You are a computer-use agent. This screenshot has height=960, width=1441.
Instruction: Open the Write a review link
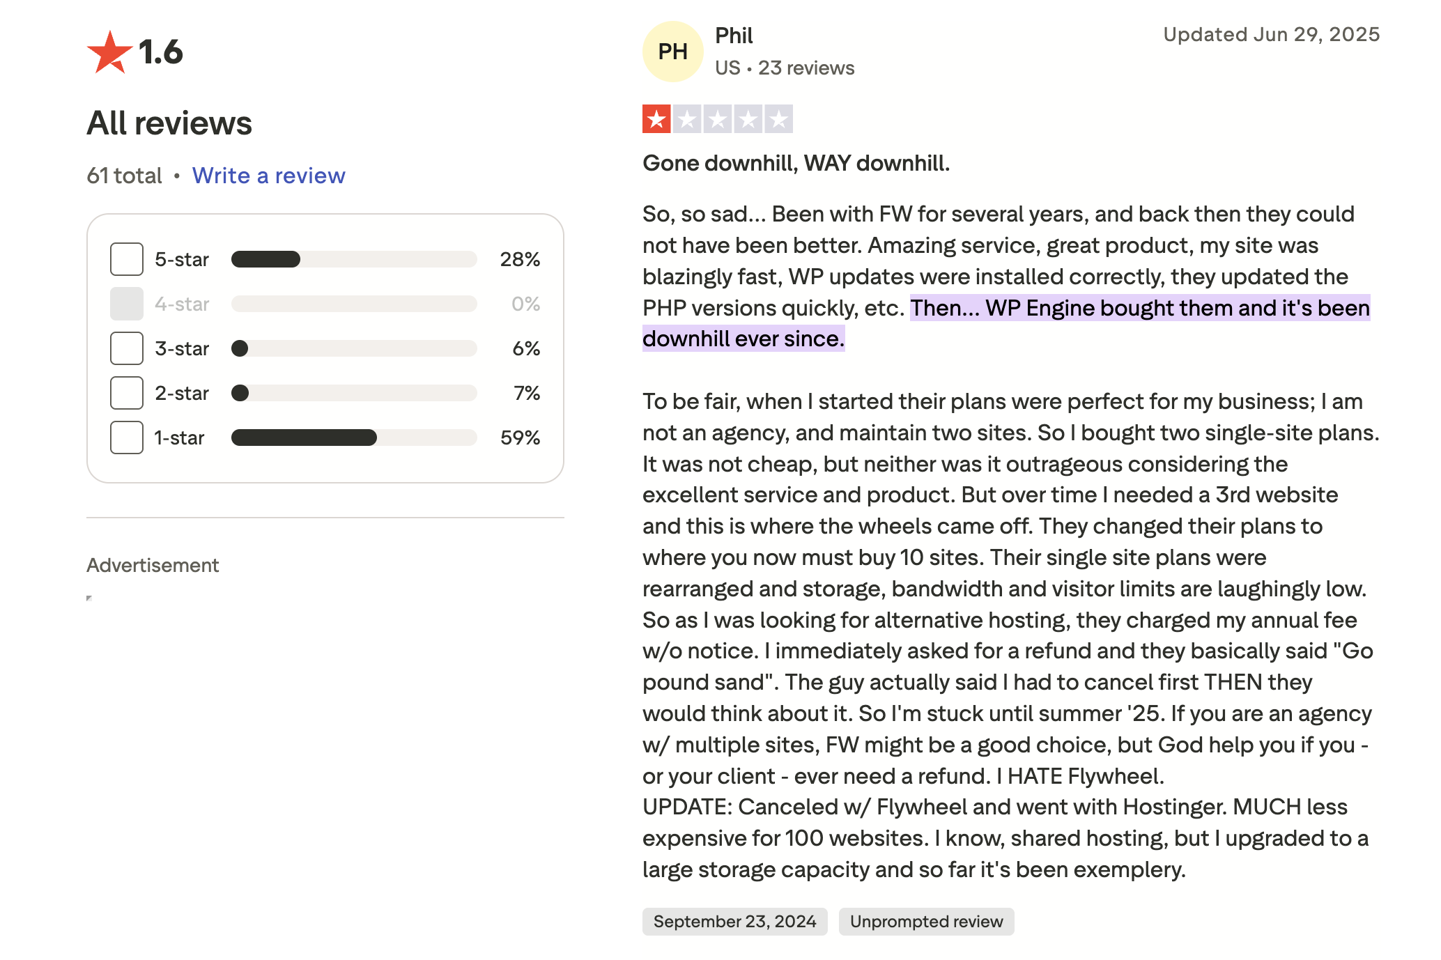(x=269, y=176)
